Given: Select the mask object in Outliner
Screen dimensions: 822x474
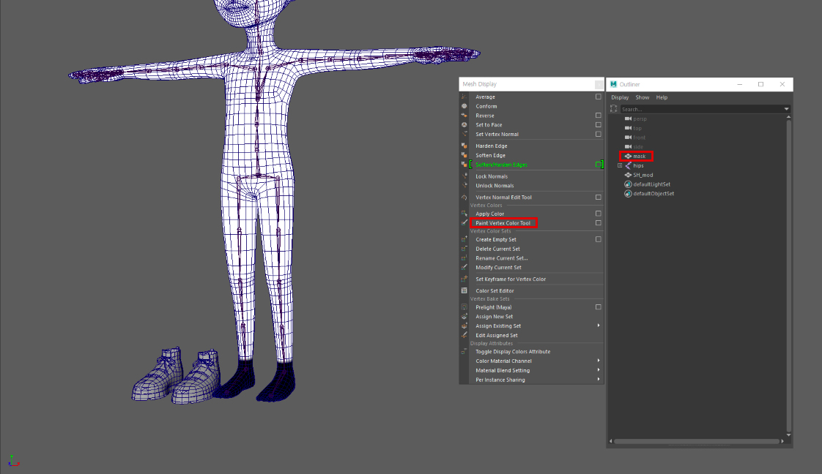Looking at the screenshot, I should pos(639,156).
